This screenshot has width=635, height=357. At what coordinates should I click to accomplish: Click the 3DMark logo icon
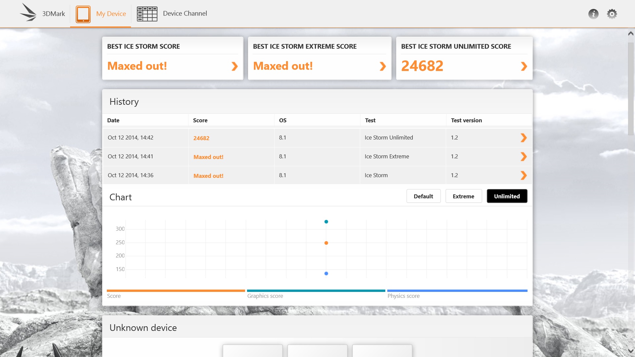pos(28,13)
